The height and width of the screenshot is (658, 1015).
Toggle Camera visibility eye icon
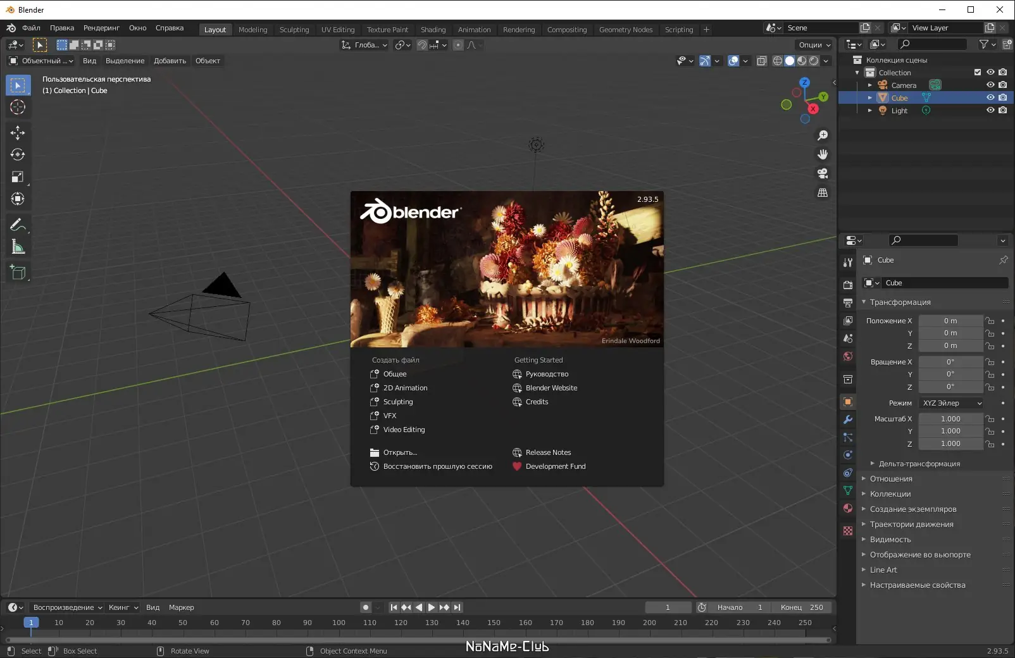990,85
